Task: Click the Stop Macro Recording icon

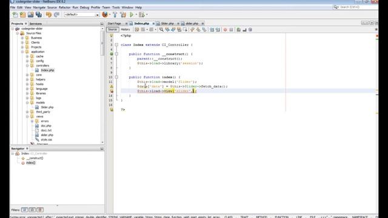Action: pyautogui.click(x=231, y=30)
